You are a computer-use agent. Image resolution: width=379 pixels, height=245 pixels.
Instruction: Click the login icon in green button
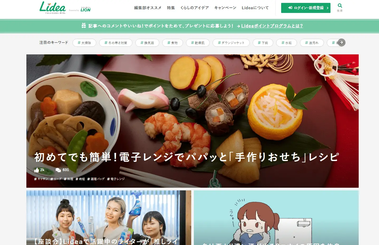(290, 8)
